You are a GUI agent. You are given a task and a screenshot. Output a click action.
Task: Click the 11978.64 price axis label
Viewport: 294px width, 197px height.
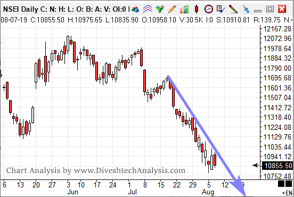(x=277, y=48)
